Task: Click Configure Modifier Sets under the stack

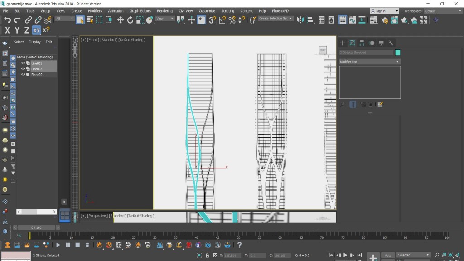Action: (x=380, y=105)
